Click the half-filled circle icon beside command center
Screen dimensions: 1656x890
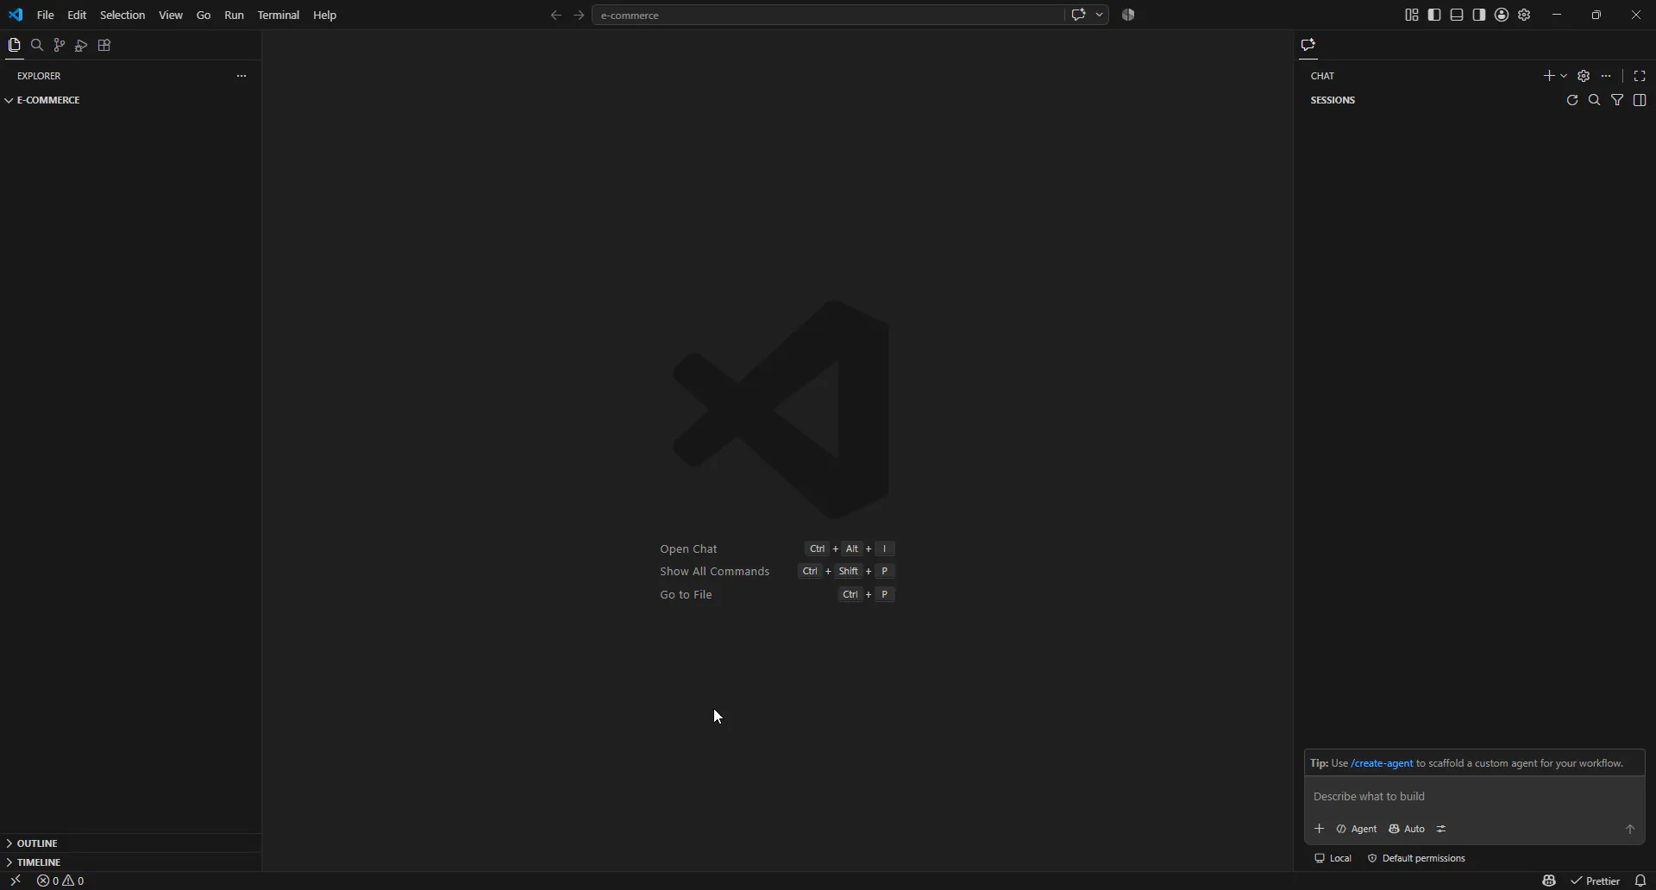coord(1128,15)
